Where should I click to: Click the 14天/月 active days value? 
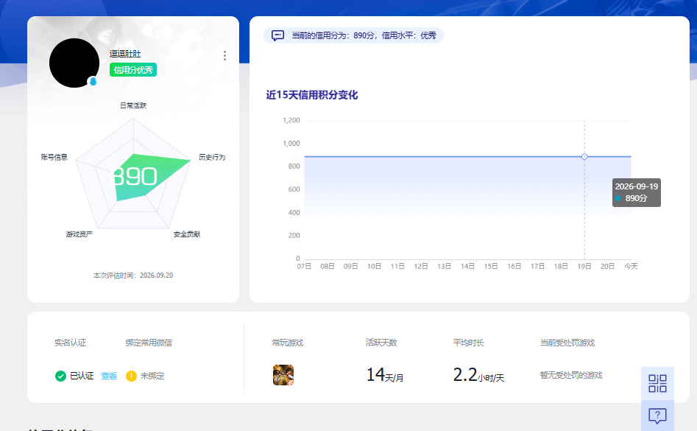(385, 375)
